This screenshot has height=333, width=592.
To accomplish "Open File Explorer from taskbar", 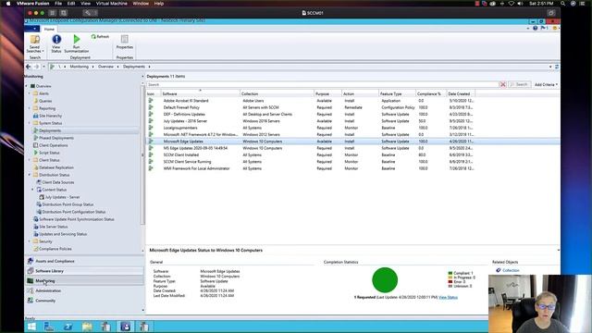I will pos(87,327).
